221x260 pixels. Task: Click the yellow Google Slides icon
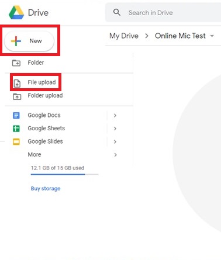point(16,141)
